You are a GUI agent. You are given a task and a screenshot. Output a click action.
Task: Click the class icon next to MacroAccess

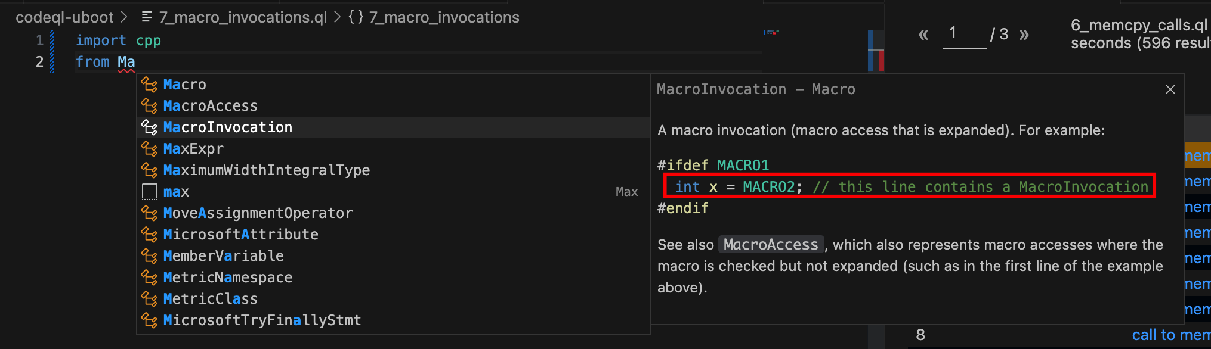tap(149, 106)
